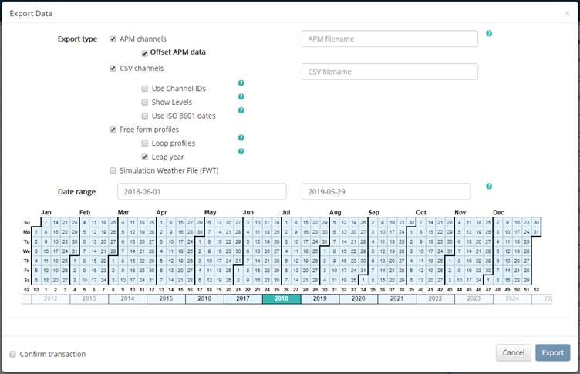Image resolution: width=580 pixels, height=374 pixels.
Task: Open help icon next to Leap year
Action: tap(241, 151)
